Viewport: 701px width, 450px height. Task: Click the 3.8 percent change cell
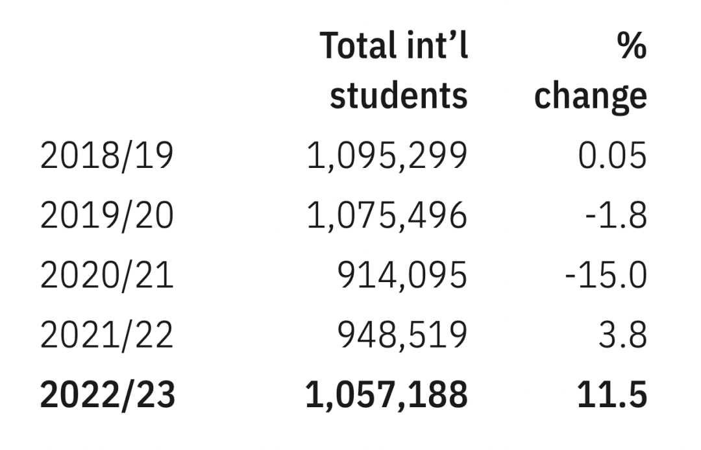click(x=622, y=335)
